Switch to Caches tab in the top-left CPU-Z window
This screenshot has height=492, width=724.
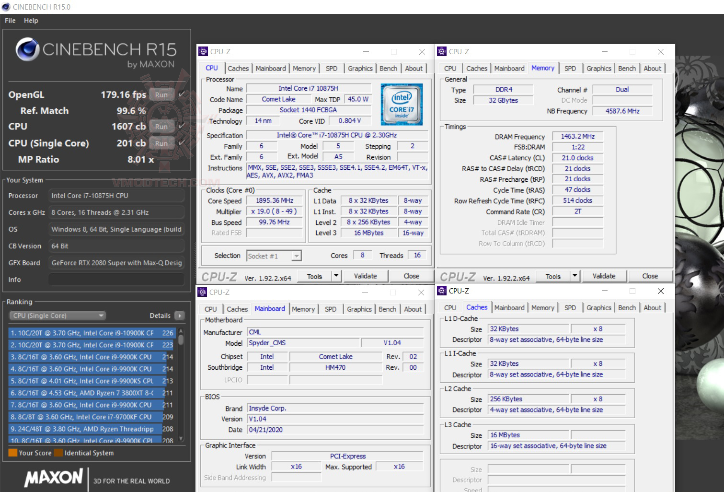click(238, 69)
